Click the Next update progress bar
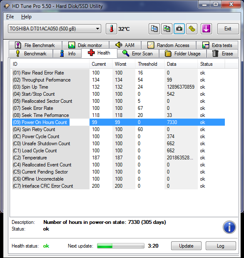Screen dimensions: 244x258 (121, 246)
